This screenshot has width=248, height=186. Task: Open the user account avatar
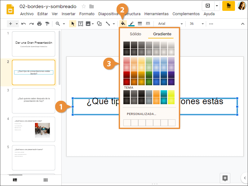point(242,6)
